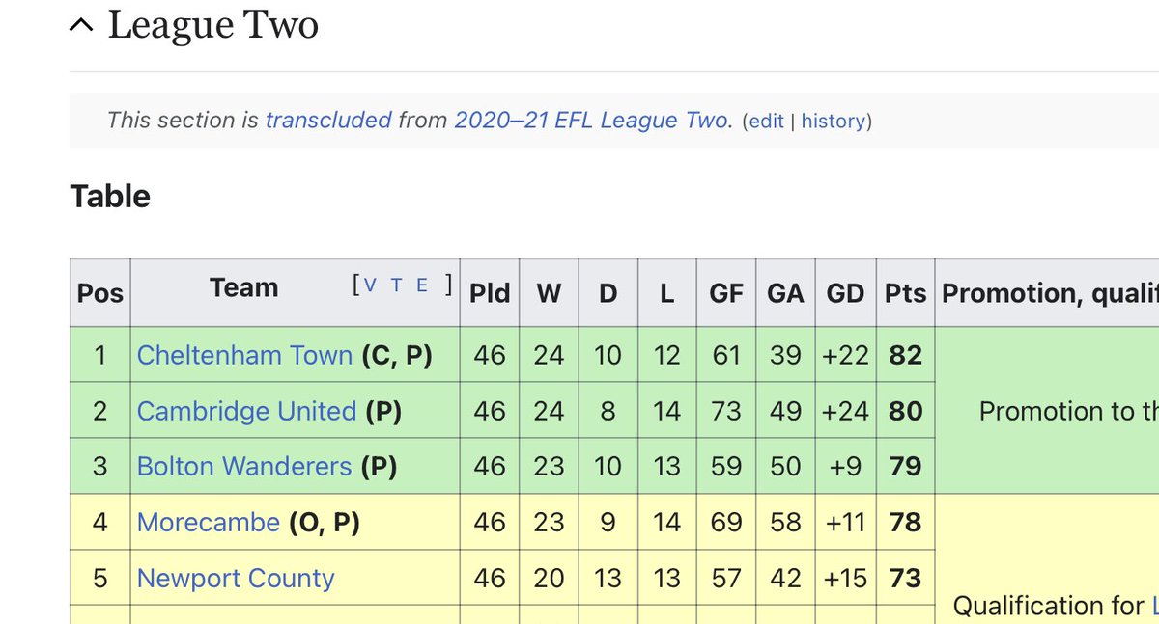Open 2020–21 EFL League Two link

click(x=593, y=121)
